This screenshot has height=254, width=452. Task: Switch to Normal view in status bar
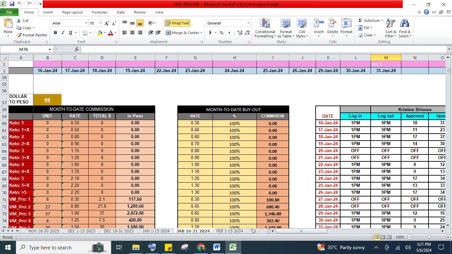[377, 237]
